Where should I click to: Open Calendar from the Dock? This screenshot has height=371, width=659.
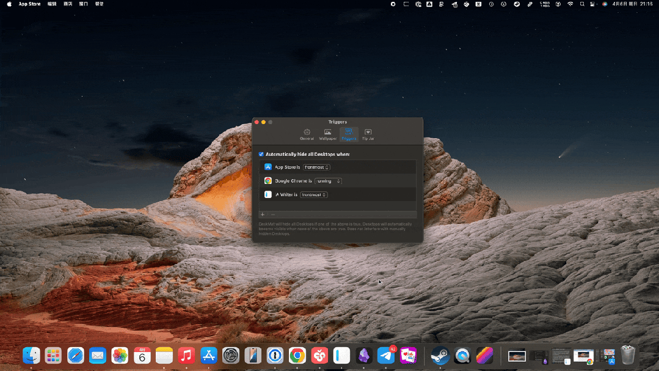click(142, 356)
